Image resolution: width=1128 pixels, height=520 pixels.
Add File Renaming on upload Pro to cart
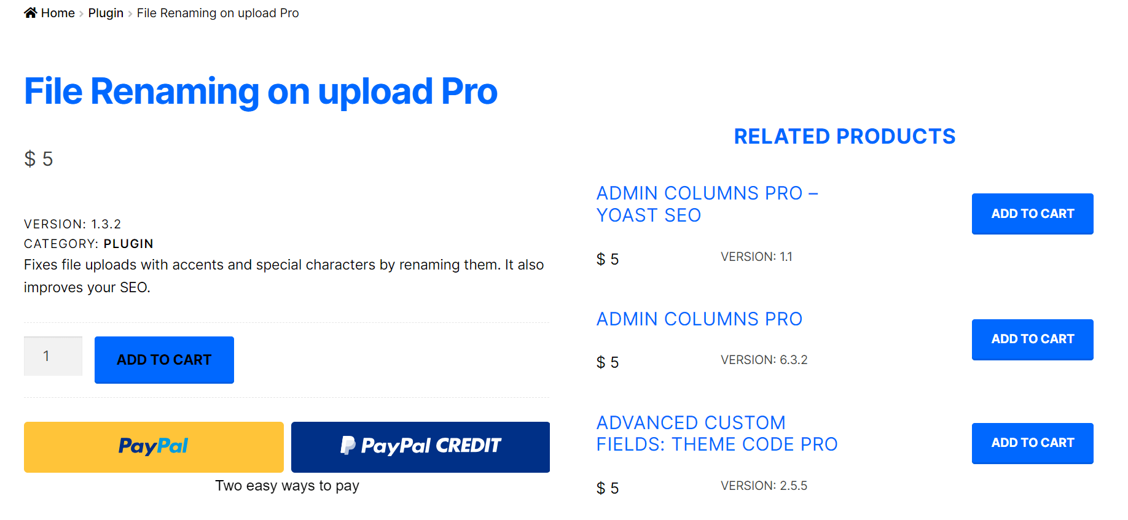click(164, 360)
